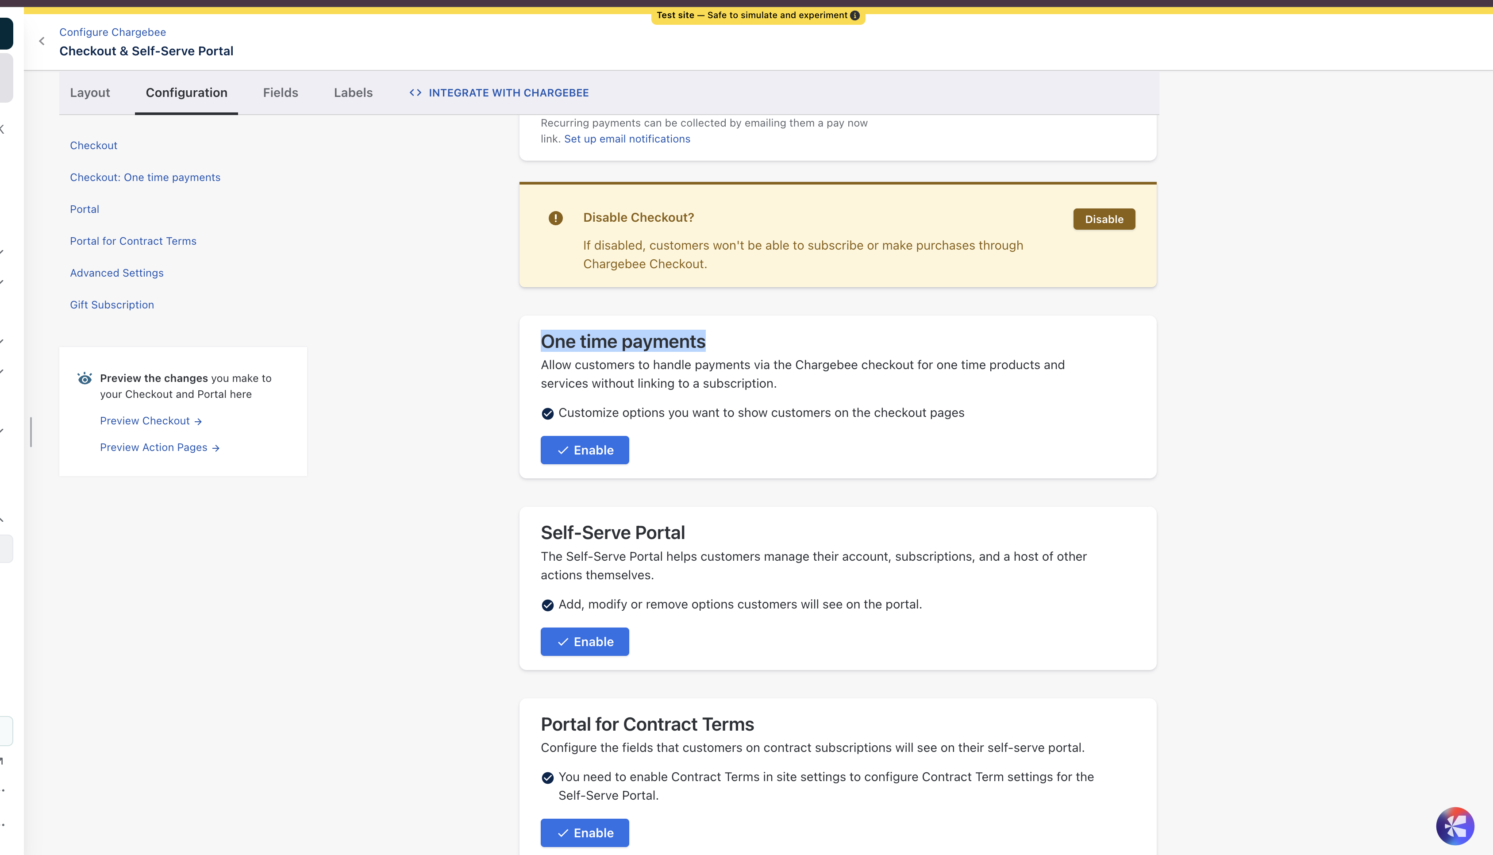The width and height of the screenshot is (1493, 855).
Task: Click the Disable Checkout warning icon
Action: (x=555, y=219)
